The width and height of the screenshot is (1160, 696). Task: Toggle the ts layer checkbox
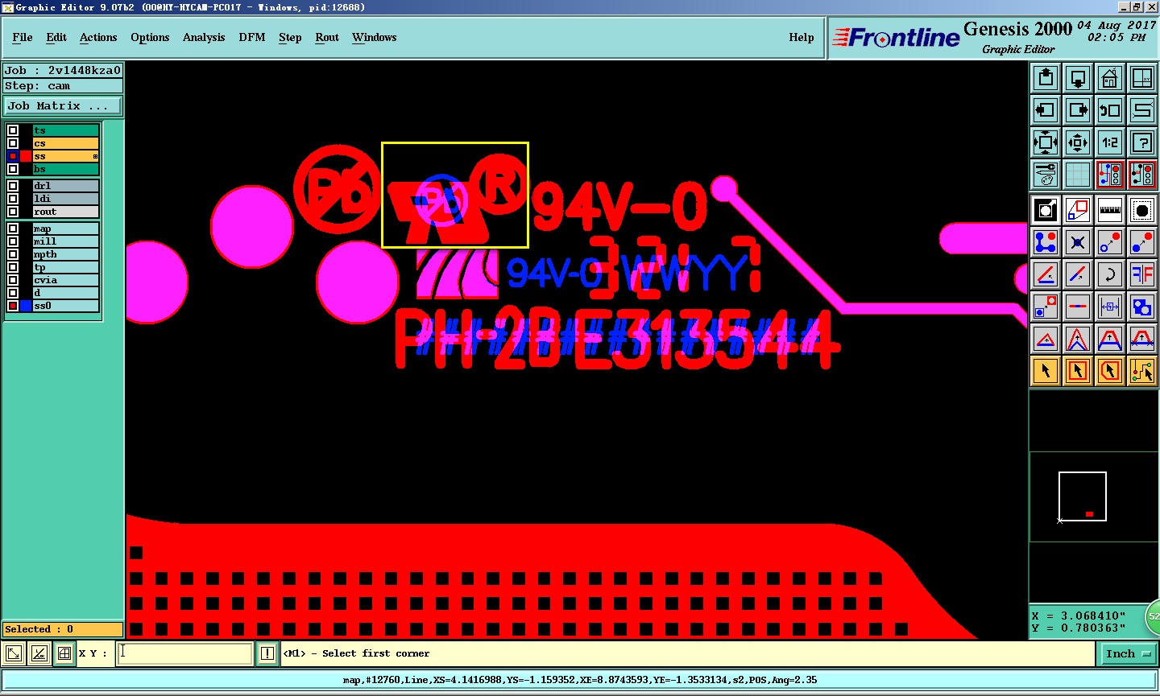pyautogui.click(x=13, y=130)
